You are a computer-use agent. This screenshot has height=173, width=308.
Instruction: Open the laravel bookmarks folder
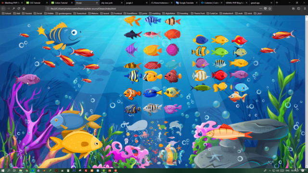104,13
